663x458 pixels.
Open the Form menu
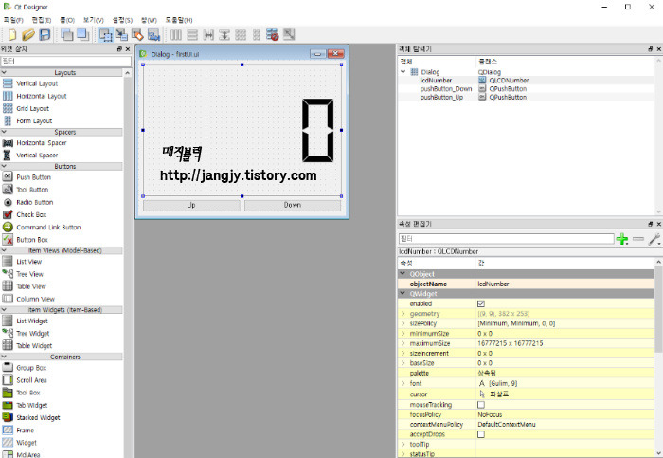pyautogui.click(x=67, y=20)
